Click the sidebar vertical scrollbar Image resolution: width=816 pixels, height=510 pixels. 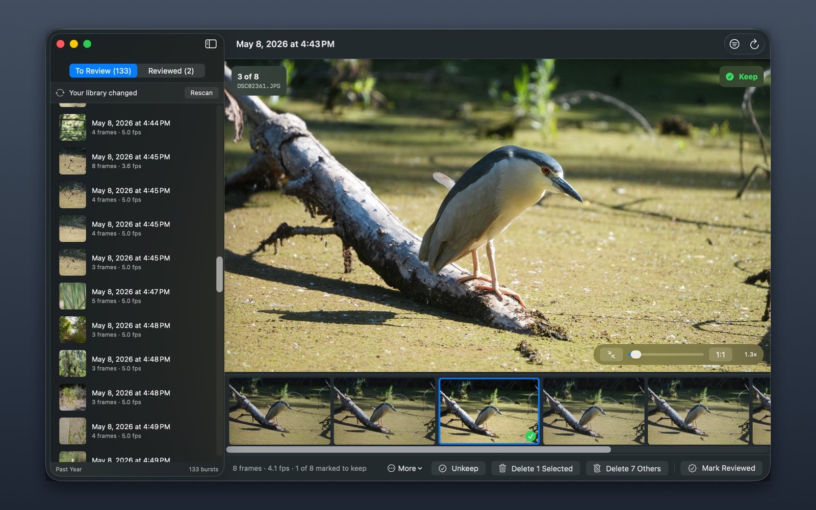(x=219, y=274)
